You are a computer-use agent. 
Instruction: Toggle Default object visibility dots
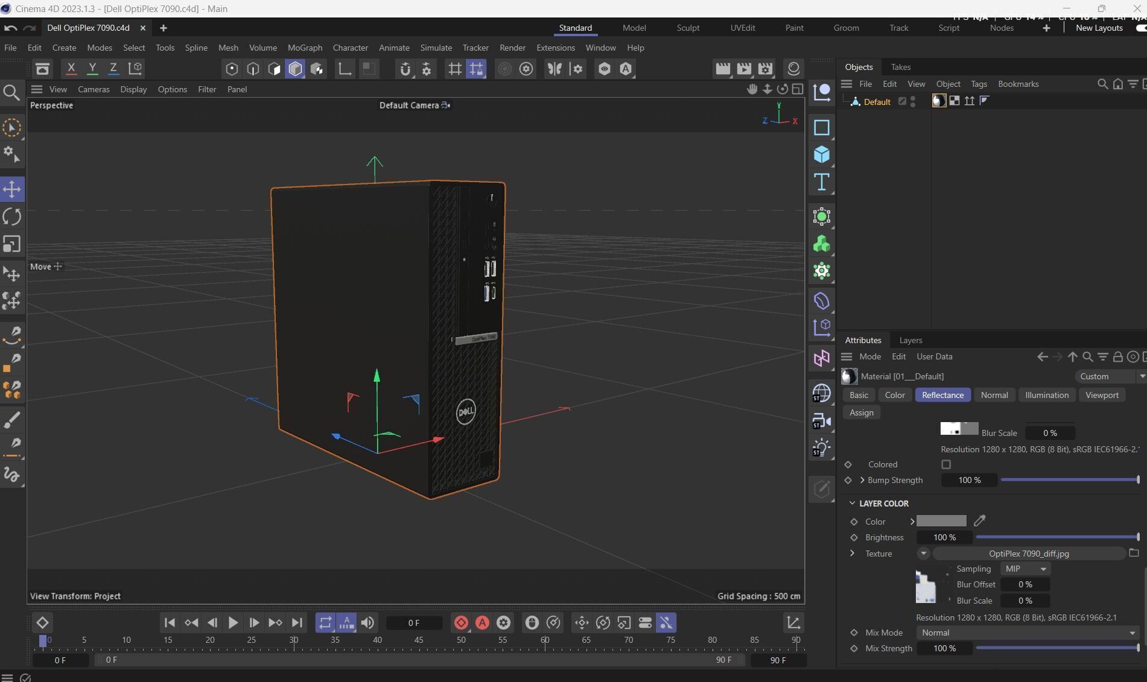(913, 101)
